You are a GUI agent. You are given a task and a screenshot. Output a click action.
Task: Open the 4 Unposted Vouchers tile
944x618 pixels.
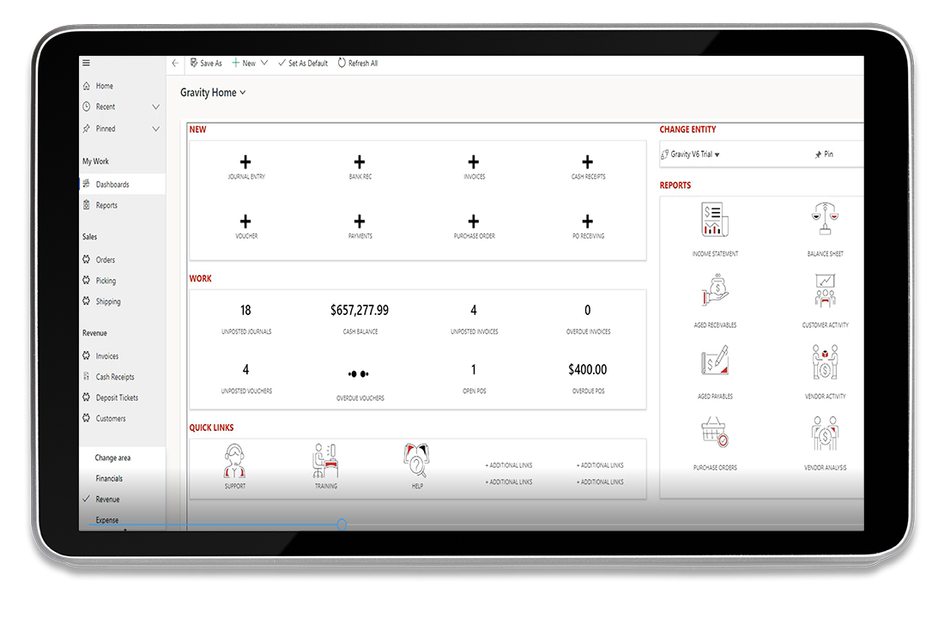pos(245,379)
